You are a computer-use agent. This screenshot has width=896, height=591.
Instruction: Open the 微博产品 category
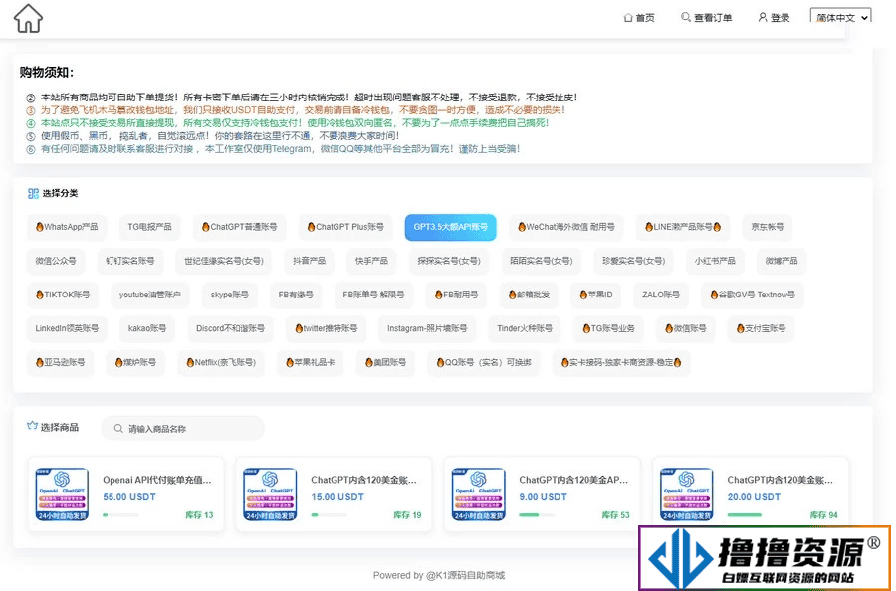tap(782, 261)
